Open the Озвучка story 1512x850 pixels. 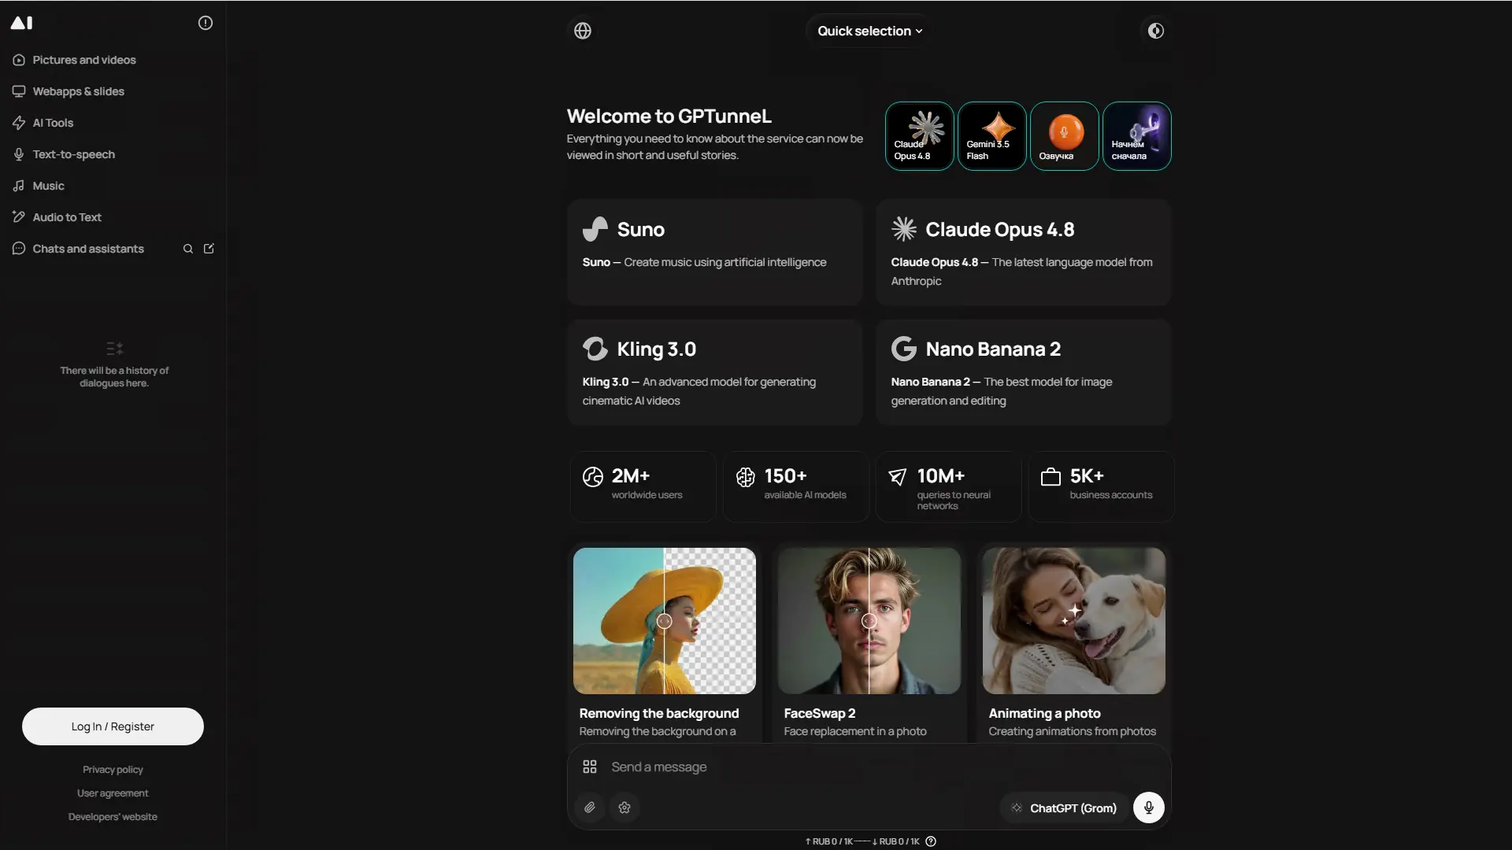pyautogui.click(x=1064, y=136)
